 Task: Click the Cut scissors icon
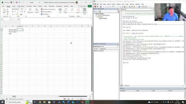point(8,9)
